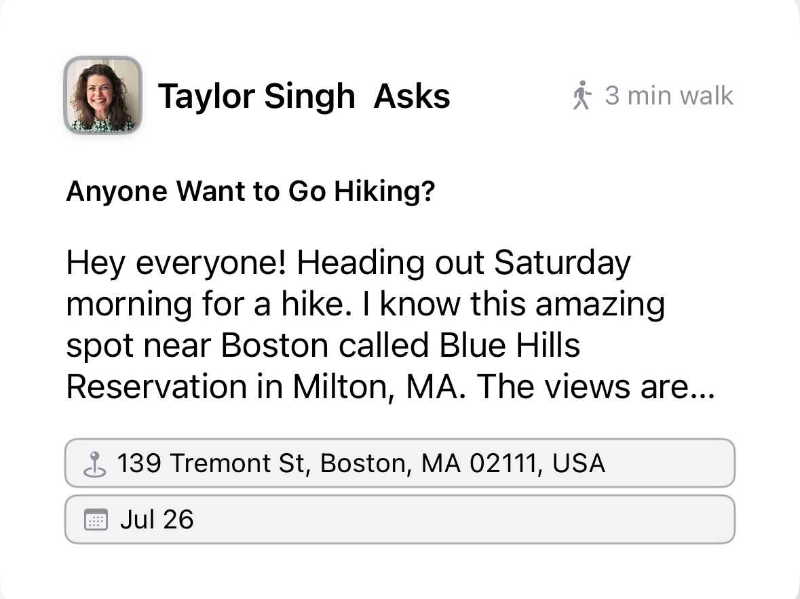Click the "Asks" label beside the name

pos(412,96)
